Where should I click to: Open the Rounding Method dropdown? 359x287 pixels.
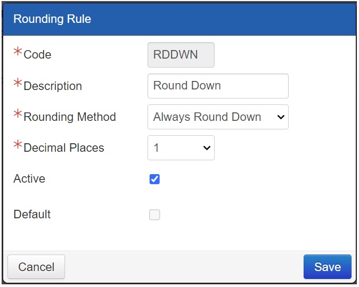(x=217, y=117)
